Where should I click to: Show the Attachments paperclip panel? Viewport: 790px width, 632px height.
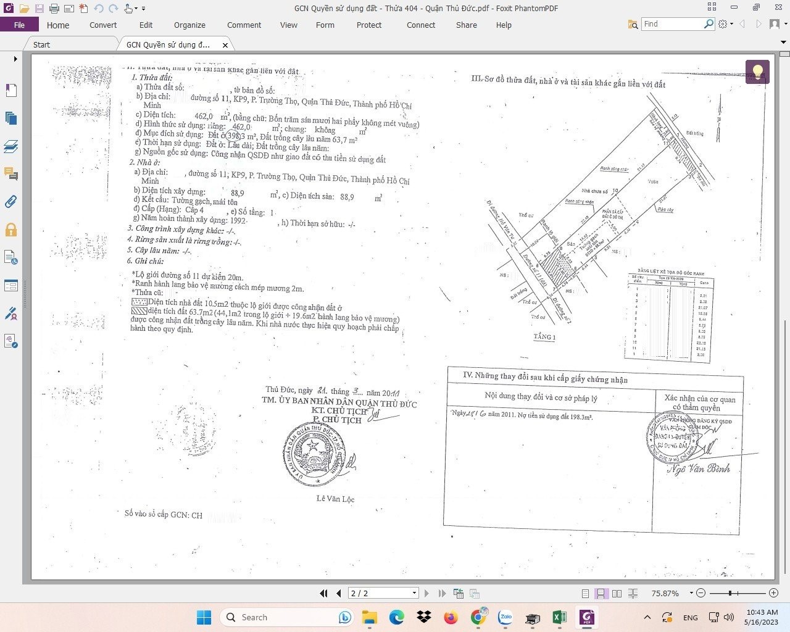pyautogui.click(x=10, y=202)
